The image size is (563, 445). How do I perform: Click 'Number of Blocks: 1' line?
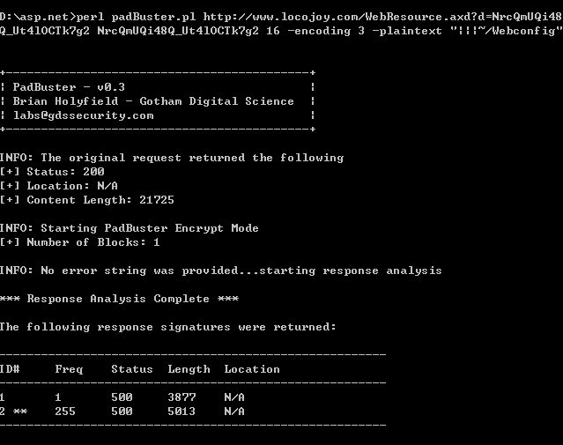tap(79, 242)
